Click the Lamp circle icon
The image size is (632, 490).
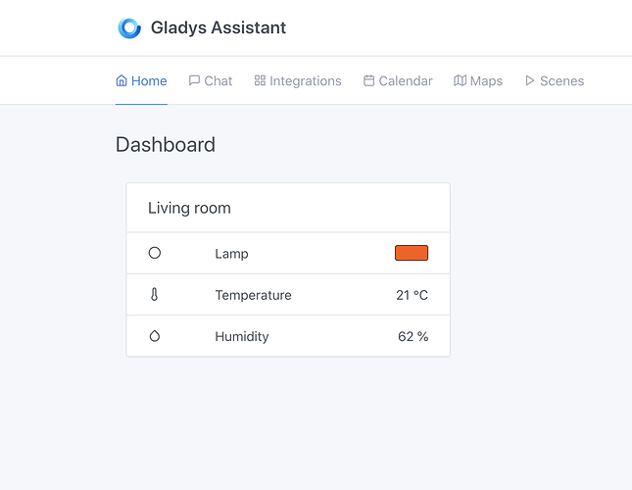pyautogui.click(x=155, y=253)
